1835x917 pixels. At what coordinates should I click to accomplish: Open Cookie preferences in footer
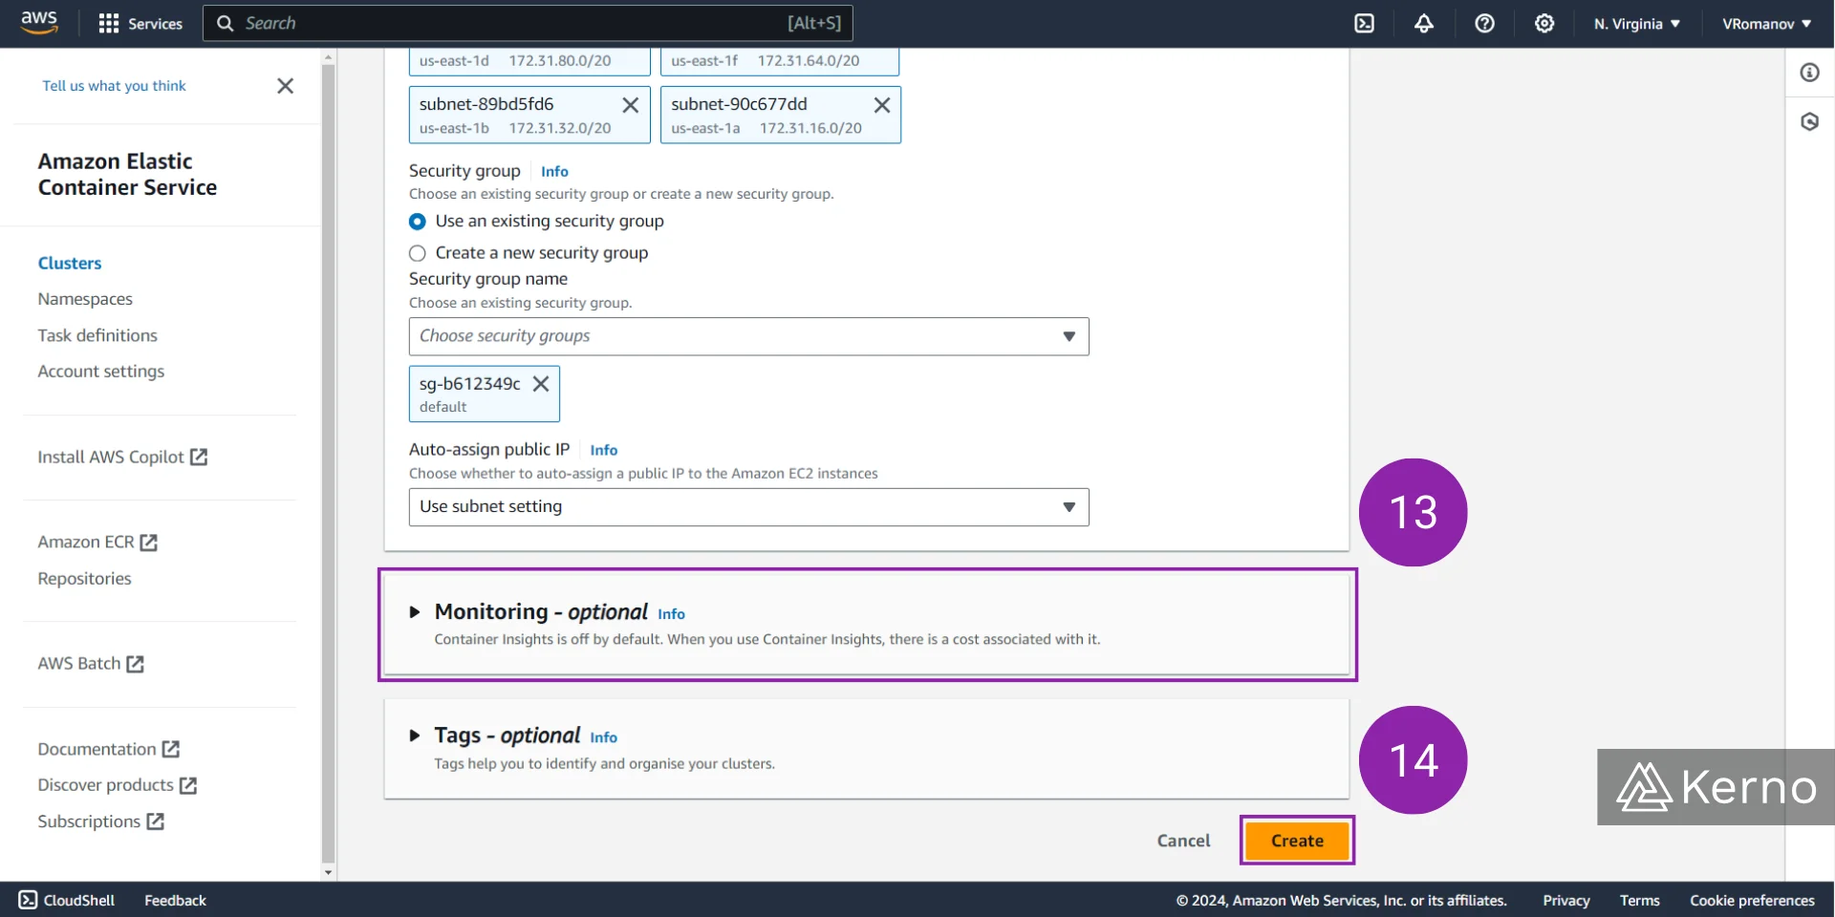point(1752,900)
